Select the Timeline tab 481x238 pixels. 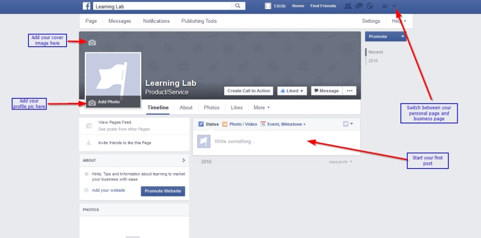158,108
